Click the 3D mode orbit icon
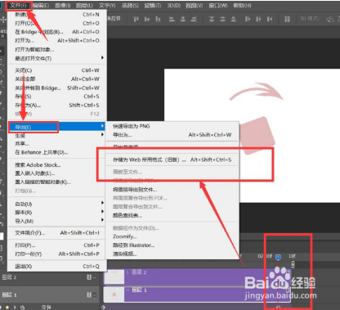This screenshot has height=310, width=340. pos(330,19)
